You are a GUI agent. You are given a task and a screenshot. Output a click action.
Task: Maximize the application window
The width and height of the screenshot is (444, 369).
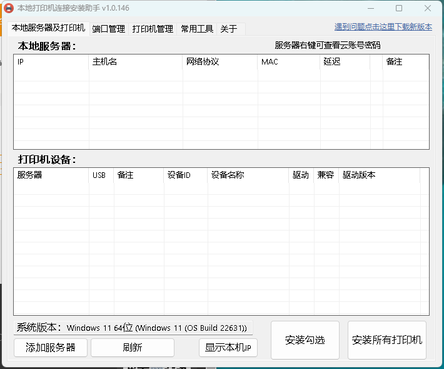click(x=399, y=8)
